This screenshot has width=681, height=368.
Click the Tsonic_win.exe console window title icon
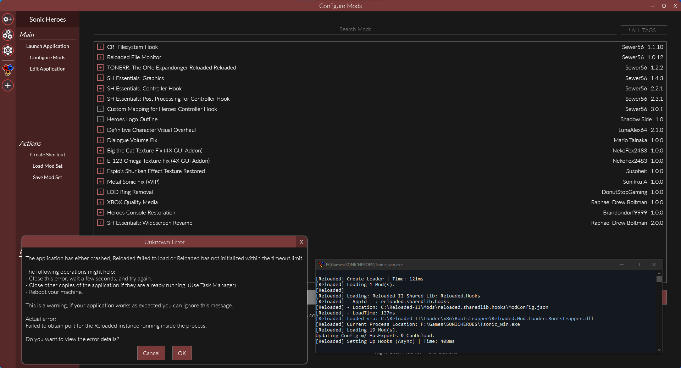point(321,265)
